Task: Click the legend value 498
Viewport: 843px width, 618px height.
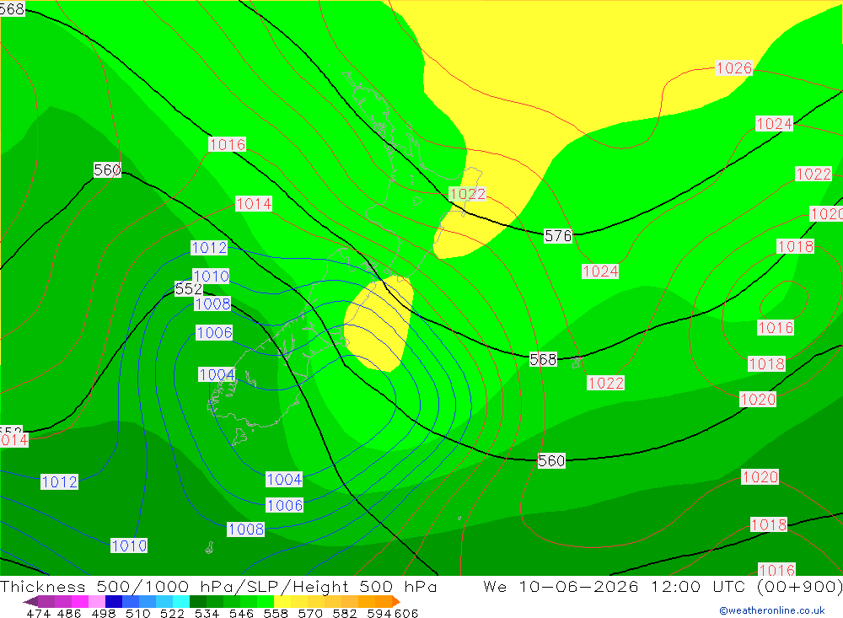Action: pyautogui.click(x=103, y=613)
